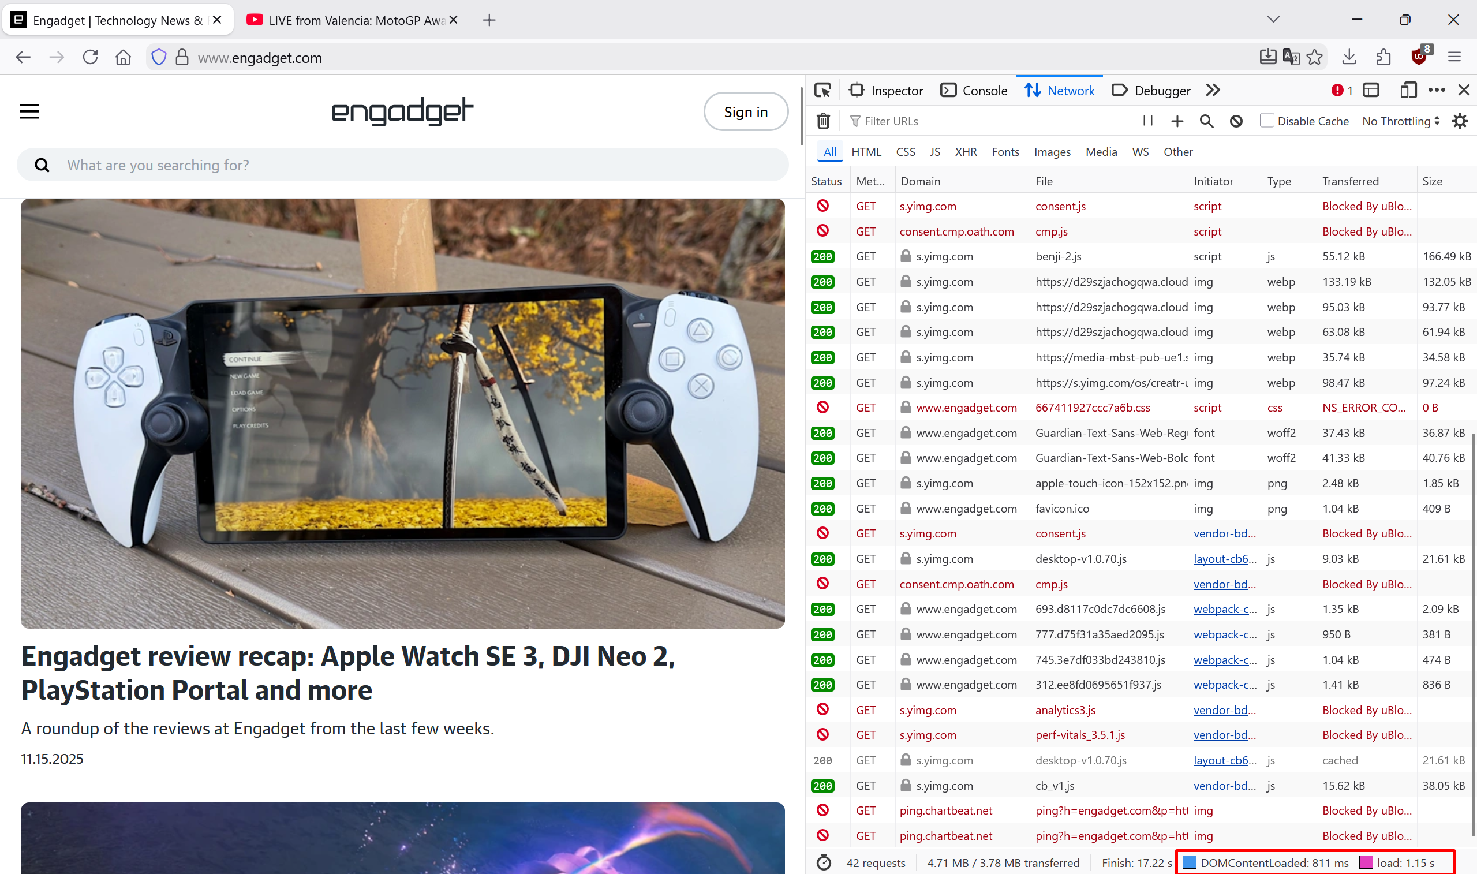Screen dimensions: 1477x874
Task: Switch to the Console tab
Action: tap(974, 90)
